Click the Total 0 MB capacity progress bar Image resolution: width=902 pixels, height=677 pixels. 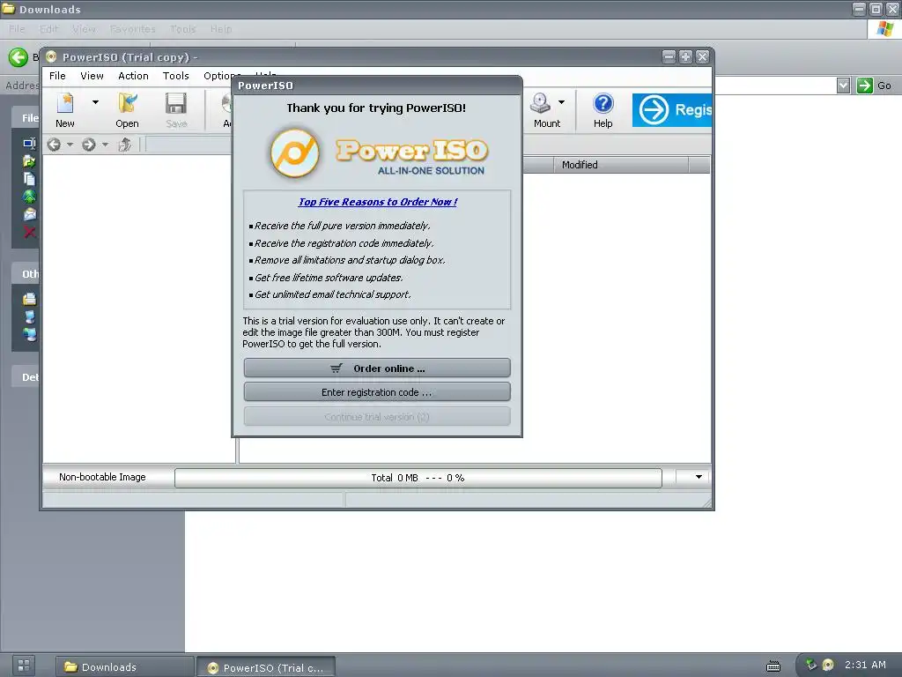pyautogui.click(x=418, y=478)
